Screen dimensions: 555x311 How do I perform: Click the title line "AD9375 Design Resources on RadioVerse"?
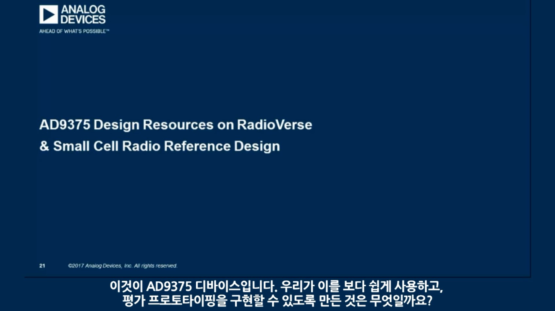176,125
